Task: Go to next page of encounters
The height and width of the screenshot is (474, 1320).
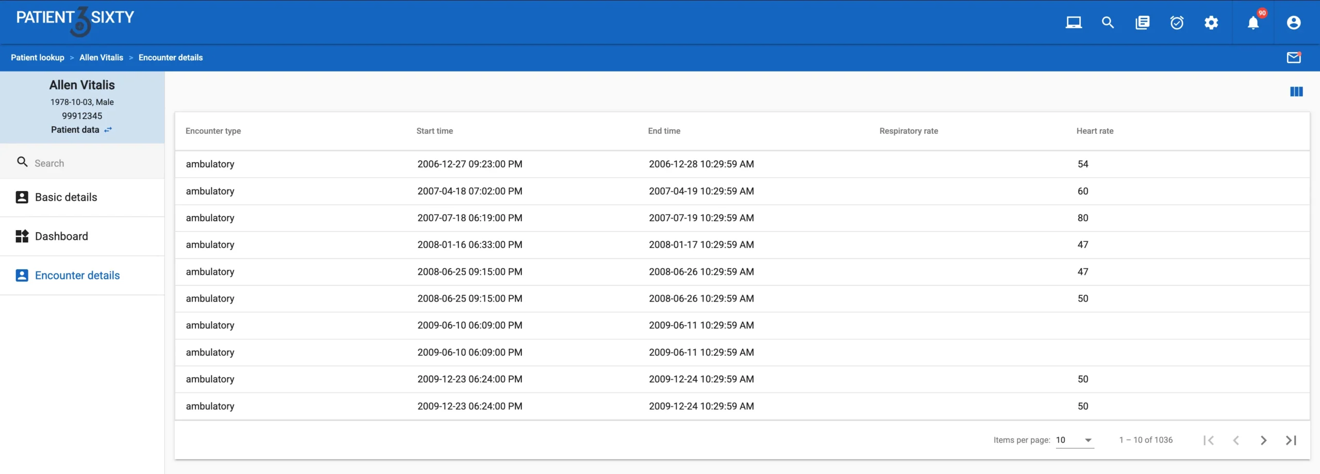Action: tap(1263, 440)
